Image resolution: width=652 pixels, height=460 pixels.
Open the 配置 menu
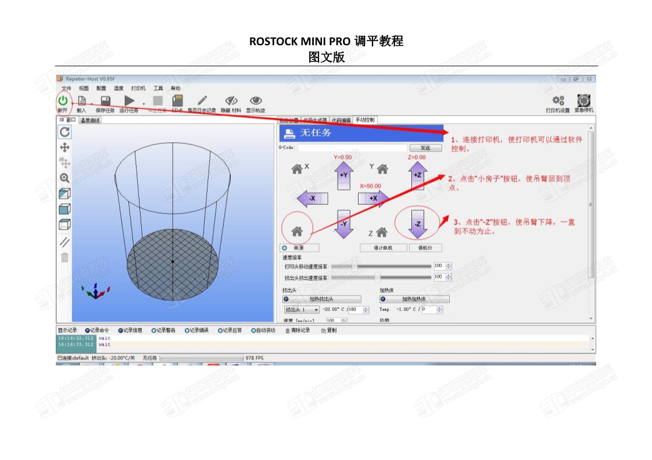(101, 88)
